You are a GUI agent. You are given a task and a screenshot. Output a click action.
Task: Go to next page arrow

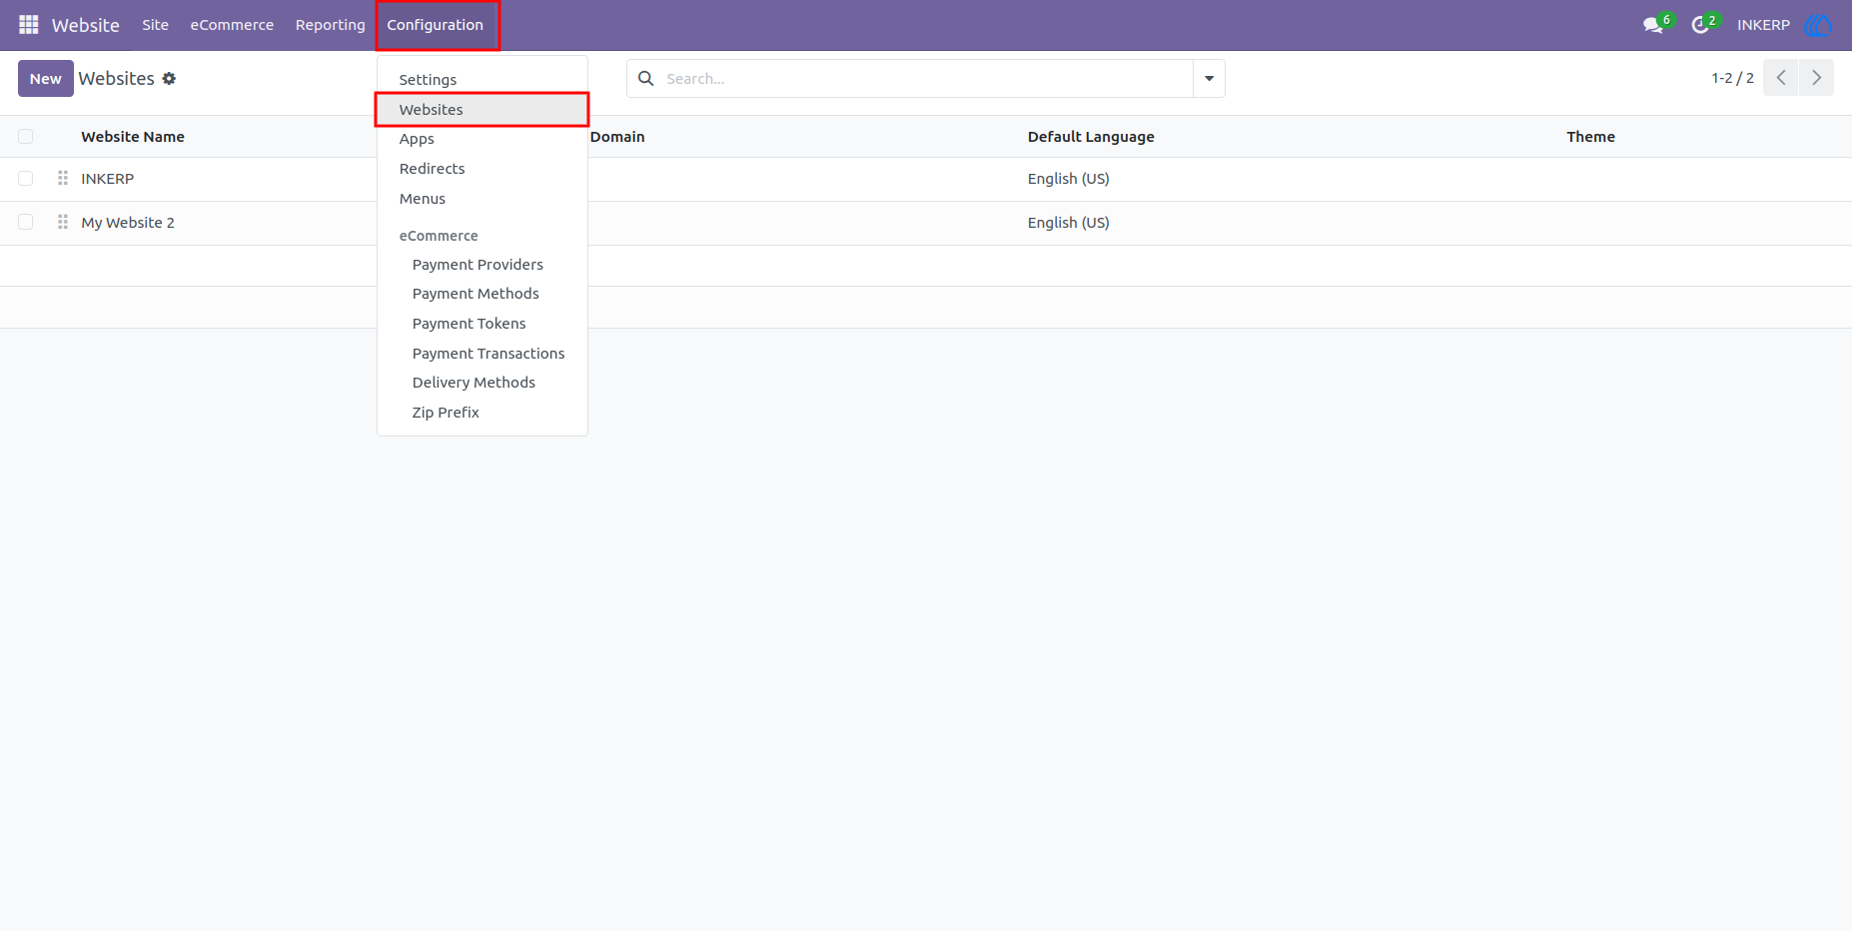pos(1816,78)
